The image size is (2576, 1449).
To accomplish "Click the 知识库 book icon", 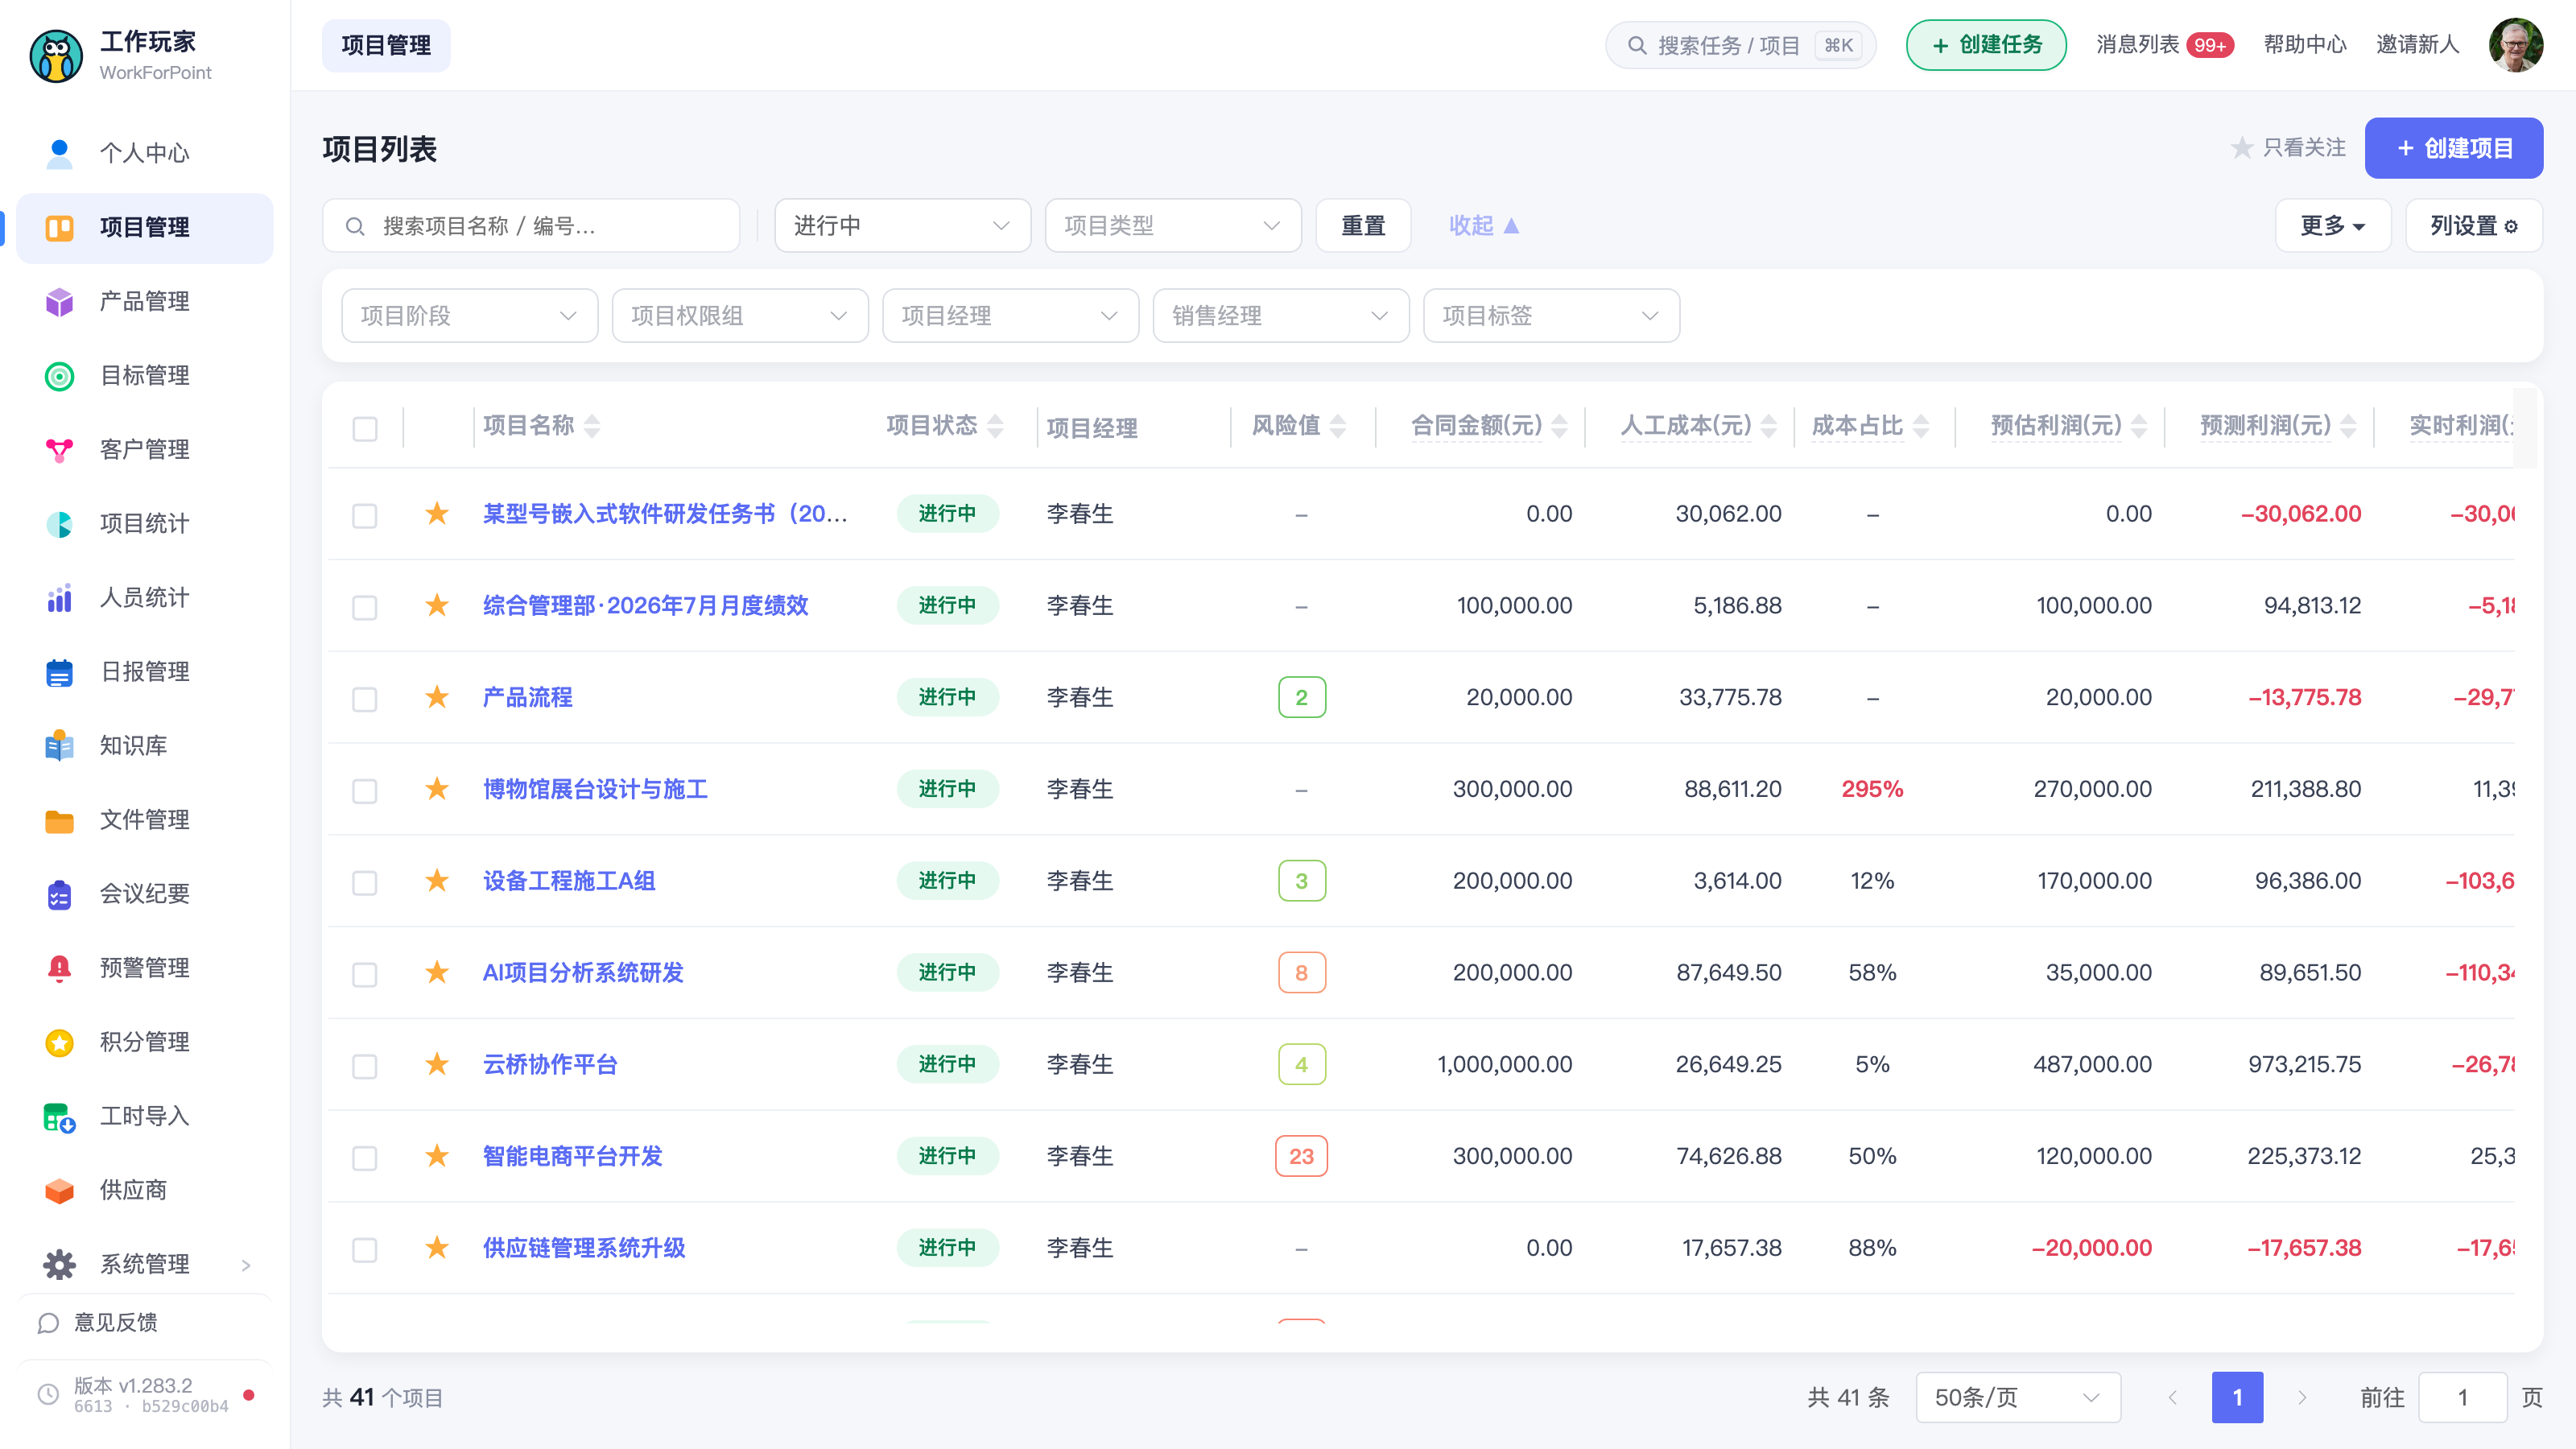I will [59, 745].
